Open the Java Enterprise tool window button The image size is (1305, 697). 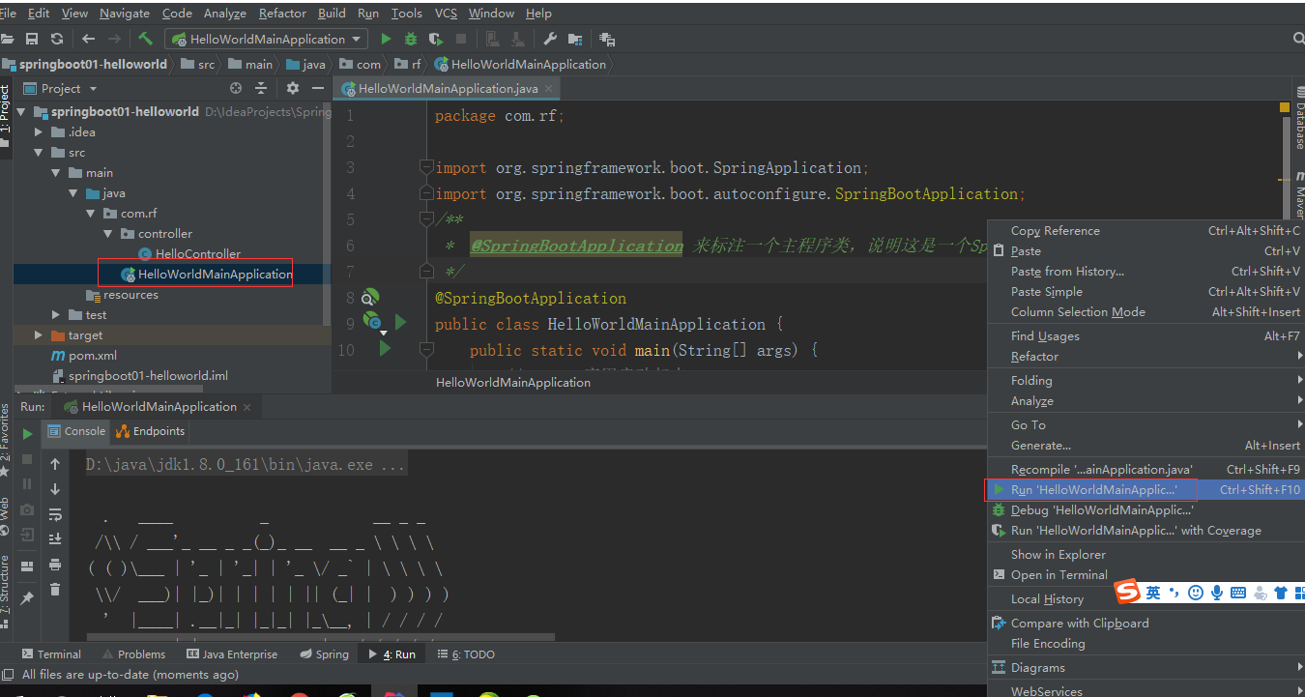tap(232, 654)
